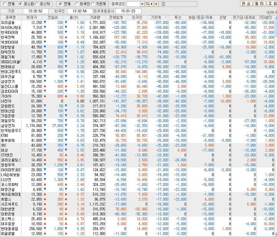Screen dimensions: 277x237
Task: Select the 현대중공업 row name
Action: pyautogui.click(x=9, y=229)
